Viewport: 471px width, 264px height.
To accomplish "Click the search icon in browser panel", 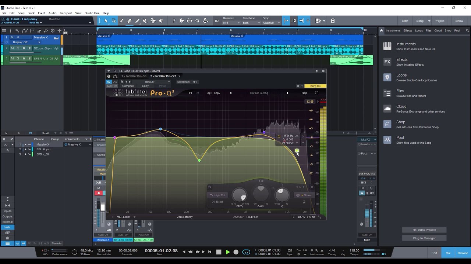I will (x=468, y=30).
